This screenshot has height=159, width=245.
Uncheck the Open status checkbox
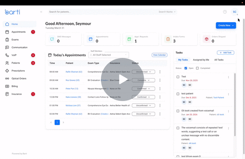[186, 68]
